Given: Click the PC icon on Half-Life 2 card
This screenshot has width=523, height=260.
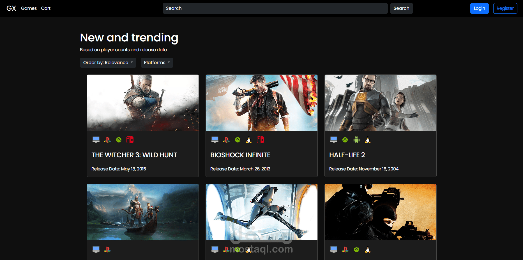Looking at the screenshot, I should 334,140.
